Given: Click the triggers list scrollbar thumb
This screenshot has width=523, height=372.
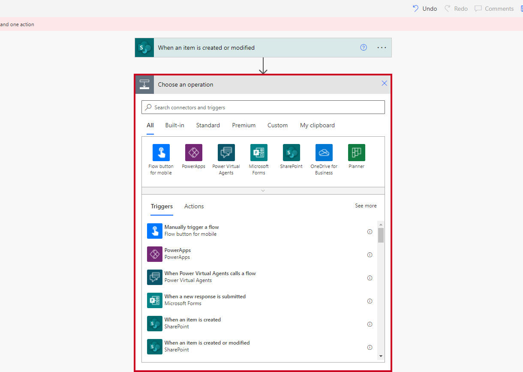Looking at the screenshot, I should [381, 235].
